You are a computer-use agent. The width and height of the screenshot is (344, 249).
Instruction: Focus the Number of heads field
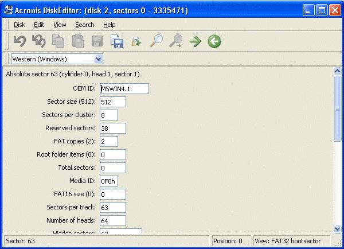pos(113,220)
